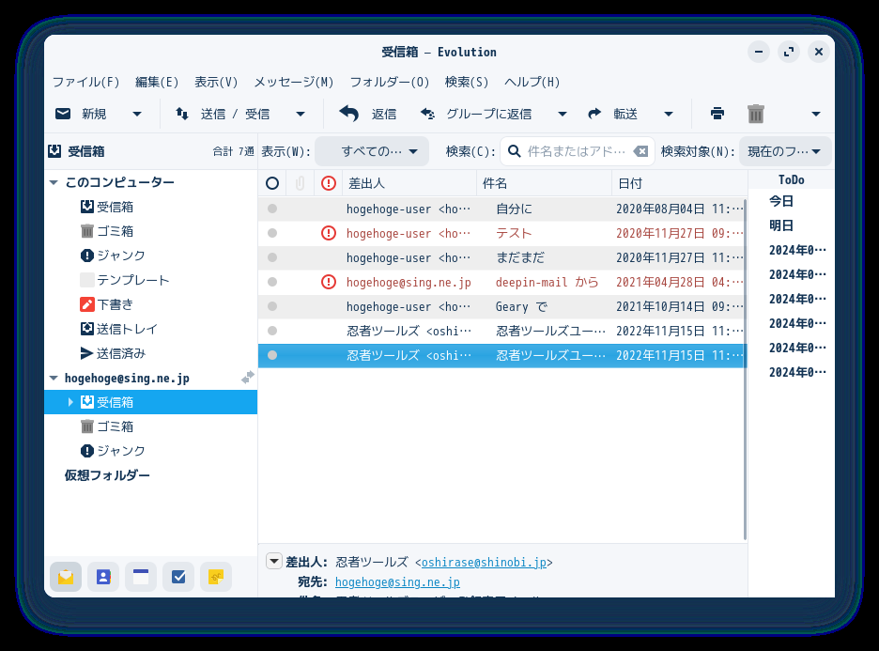Screen dimensions: 879x651
Task: Switch to the Mail view icon
Action: 66,577
